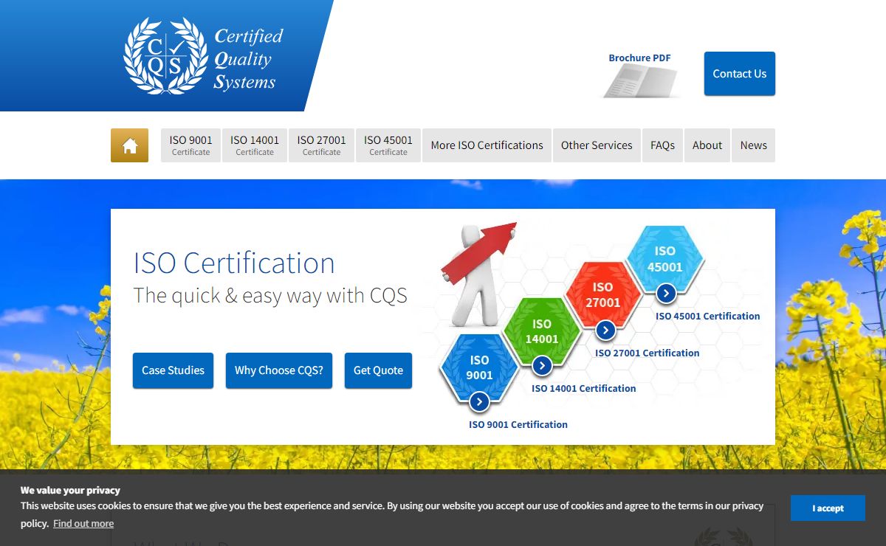Click 'The quick & easy way with CQS' text
This screenshot has width=886, height=546.
click(x=270, y=296)
